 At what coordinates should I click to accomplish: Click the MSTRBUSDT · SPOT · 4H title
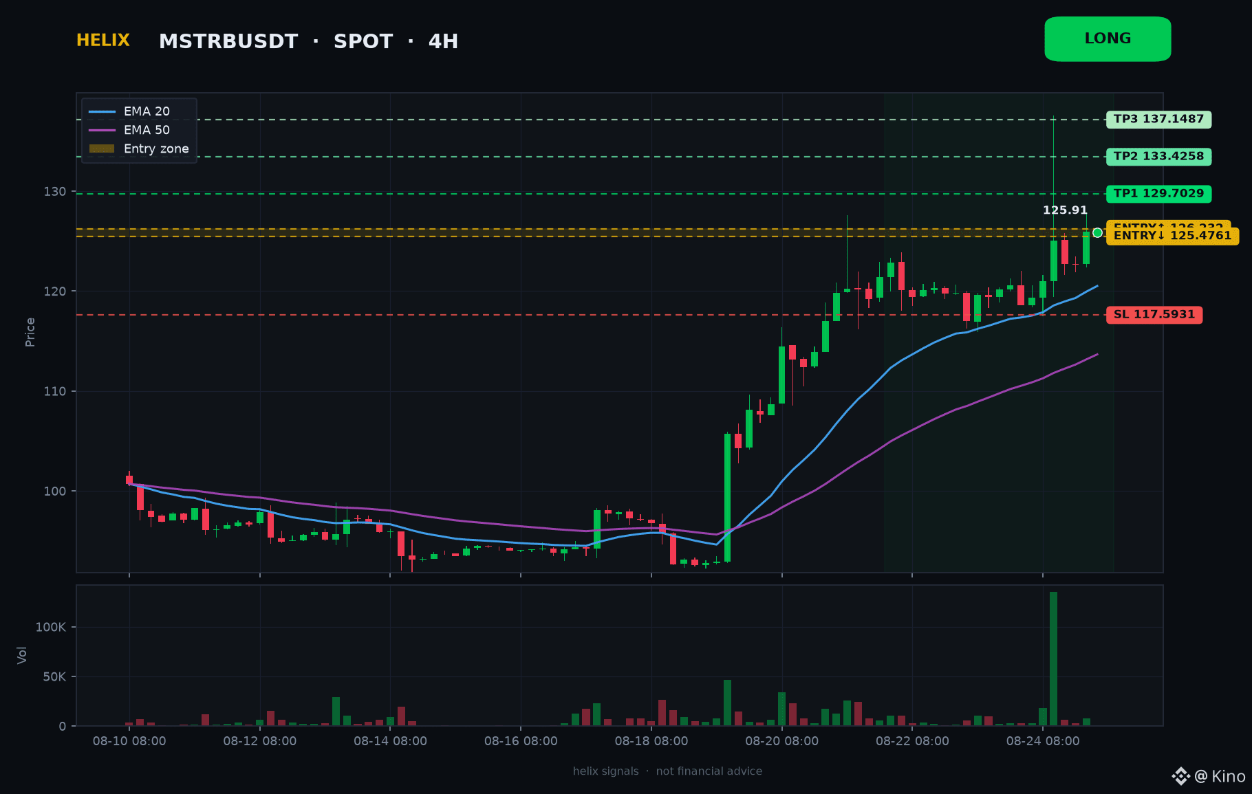308,42
